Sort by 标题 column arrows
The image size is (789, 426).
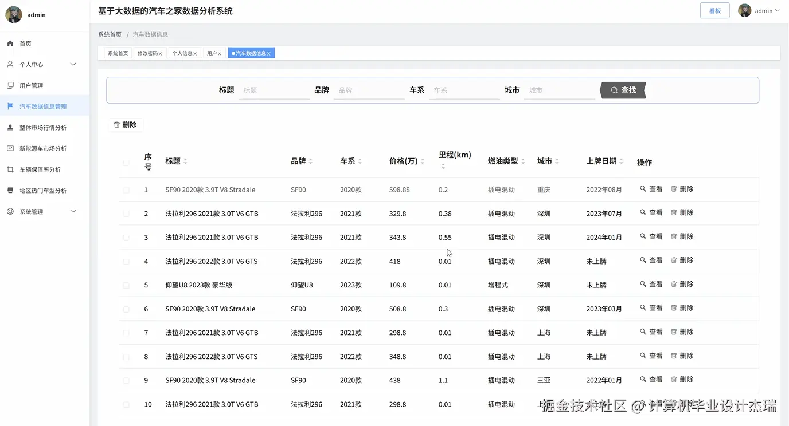(x=185, y=161)
